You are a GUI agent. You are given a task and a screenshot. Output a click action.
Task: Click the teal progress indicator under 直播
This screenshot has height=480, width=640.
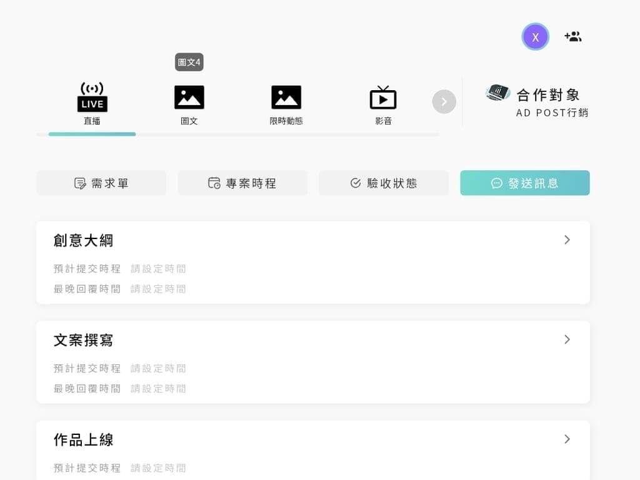click(92, 134)
